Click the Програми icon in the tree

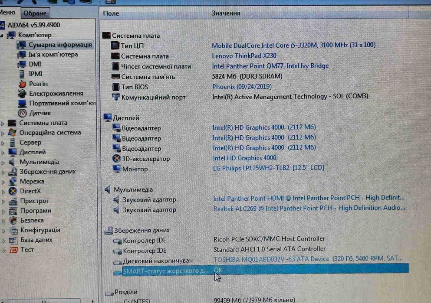[x=13, y=211]
